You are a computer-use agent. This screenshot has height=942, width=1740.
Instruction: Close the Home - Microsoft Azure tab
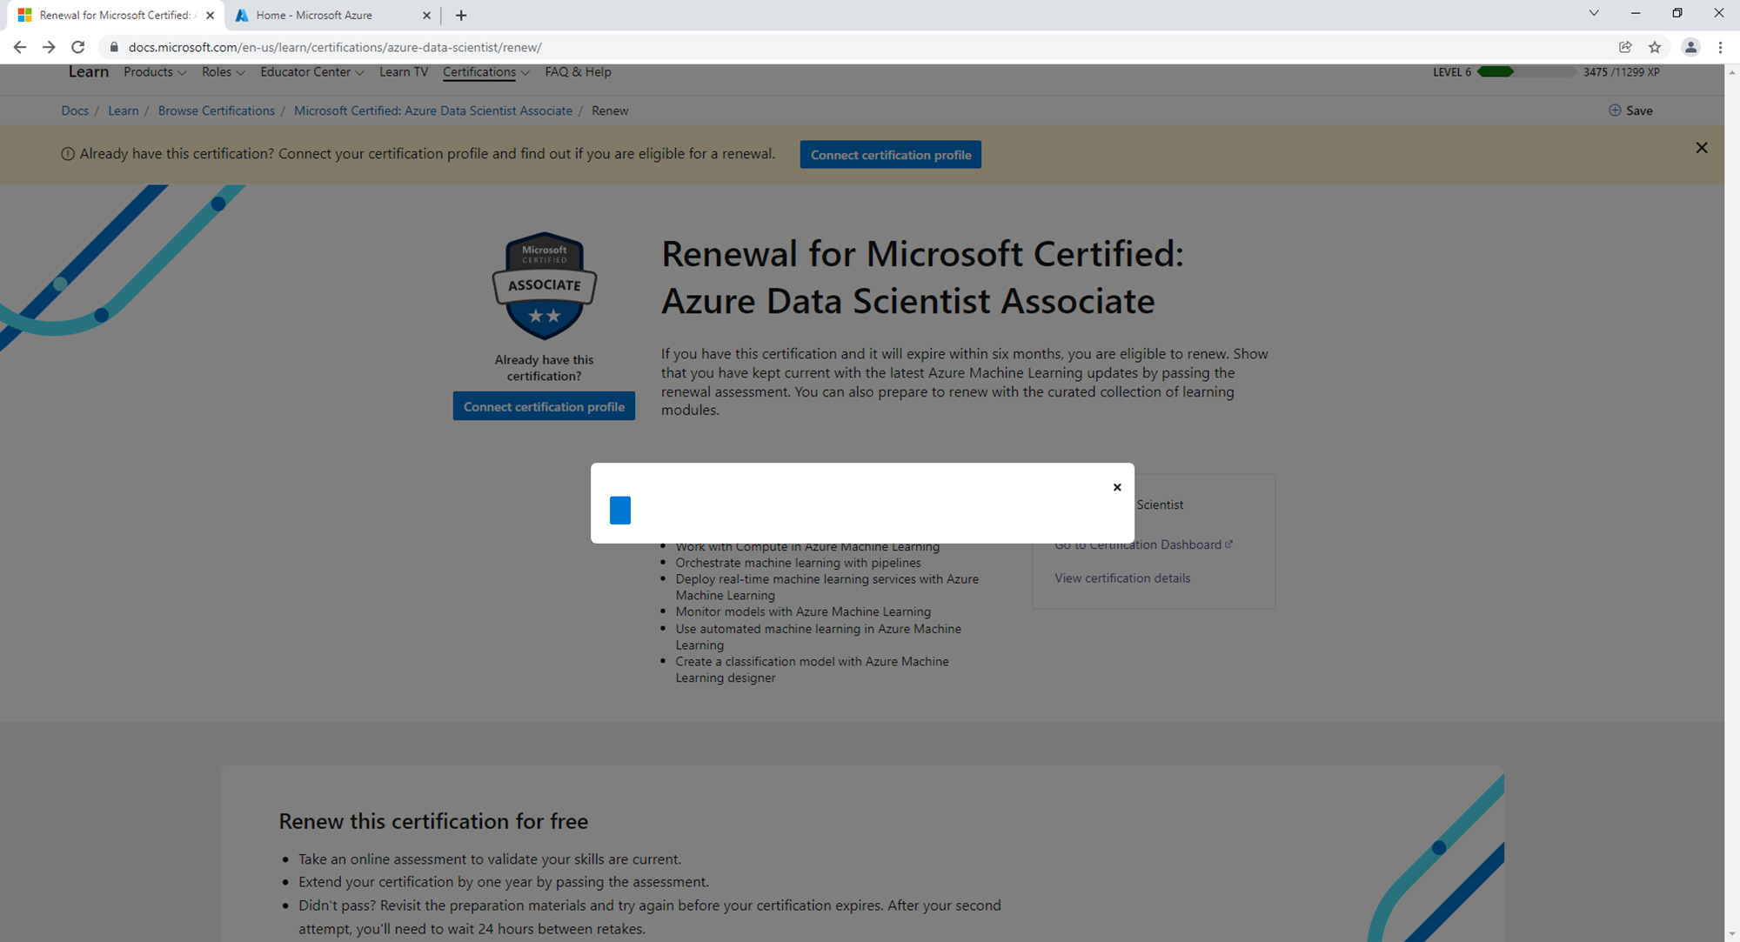426,15
